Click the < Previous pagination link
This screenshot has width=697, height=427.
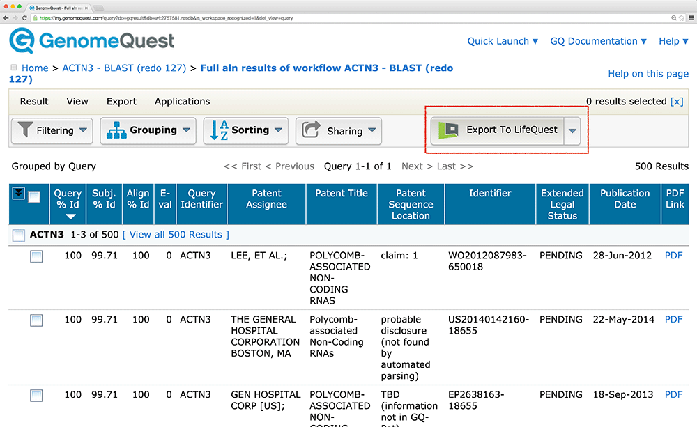tap(290, 166)
